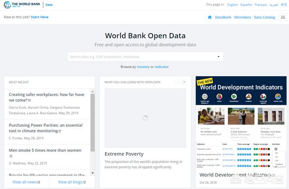Open external link icon under Men smoke headline

11,156
